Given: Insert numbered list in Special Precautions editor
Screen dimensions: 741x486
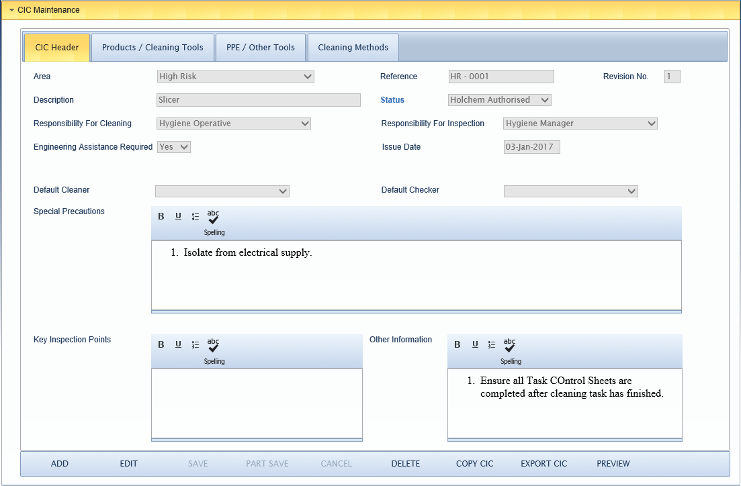Looking at the screenshot, I should click(195, 216).
